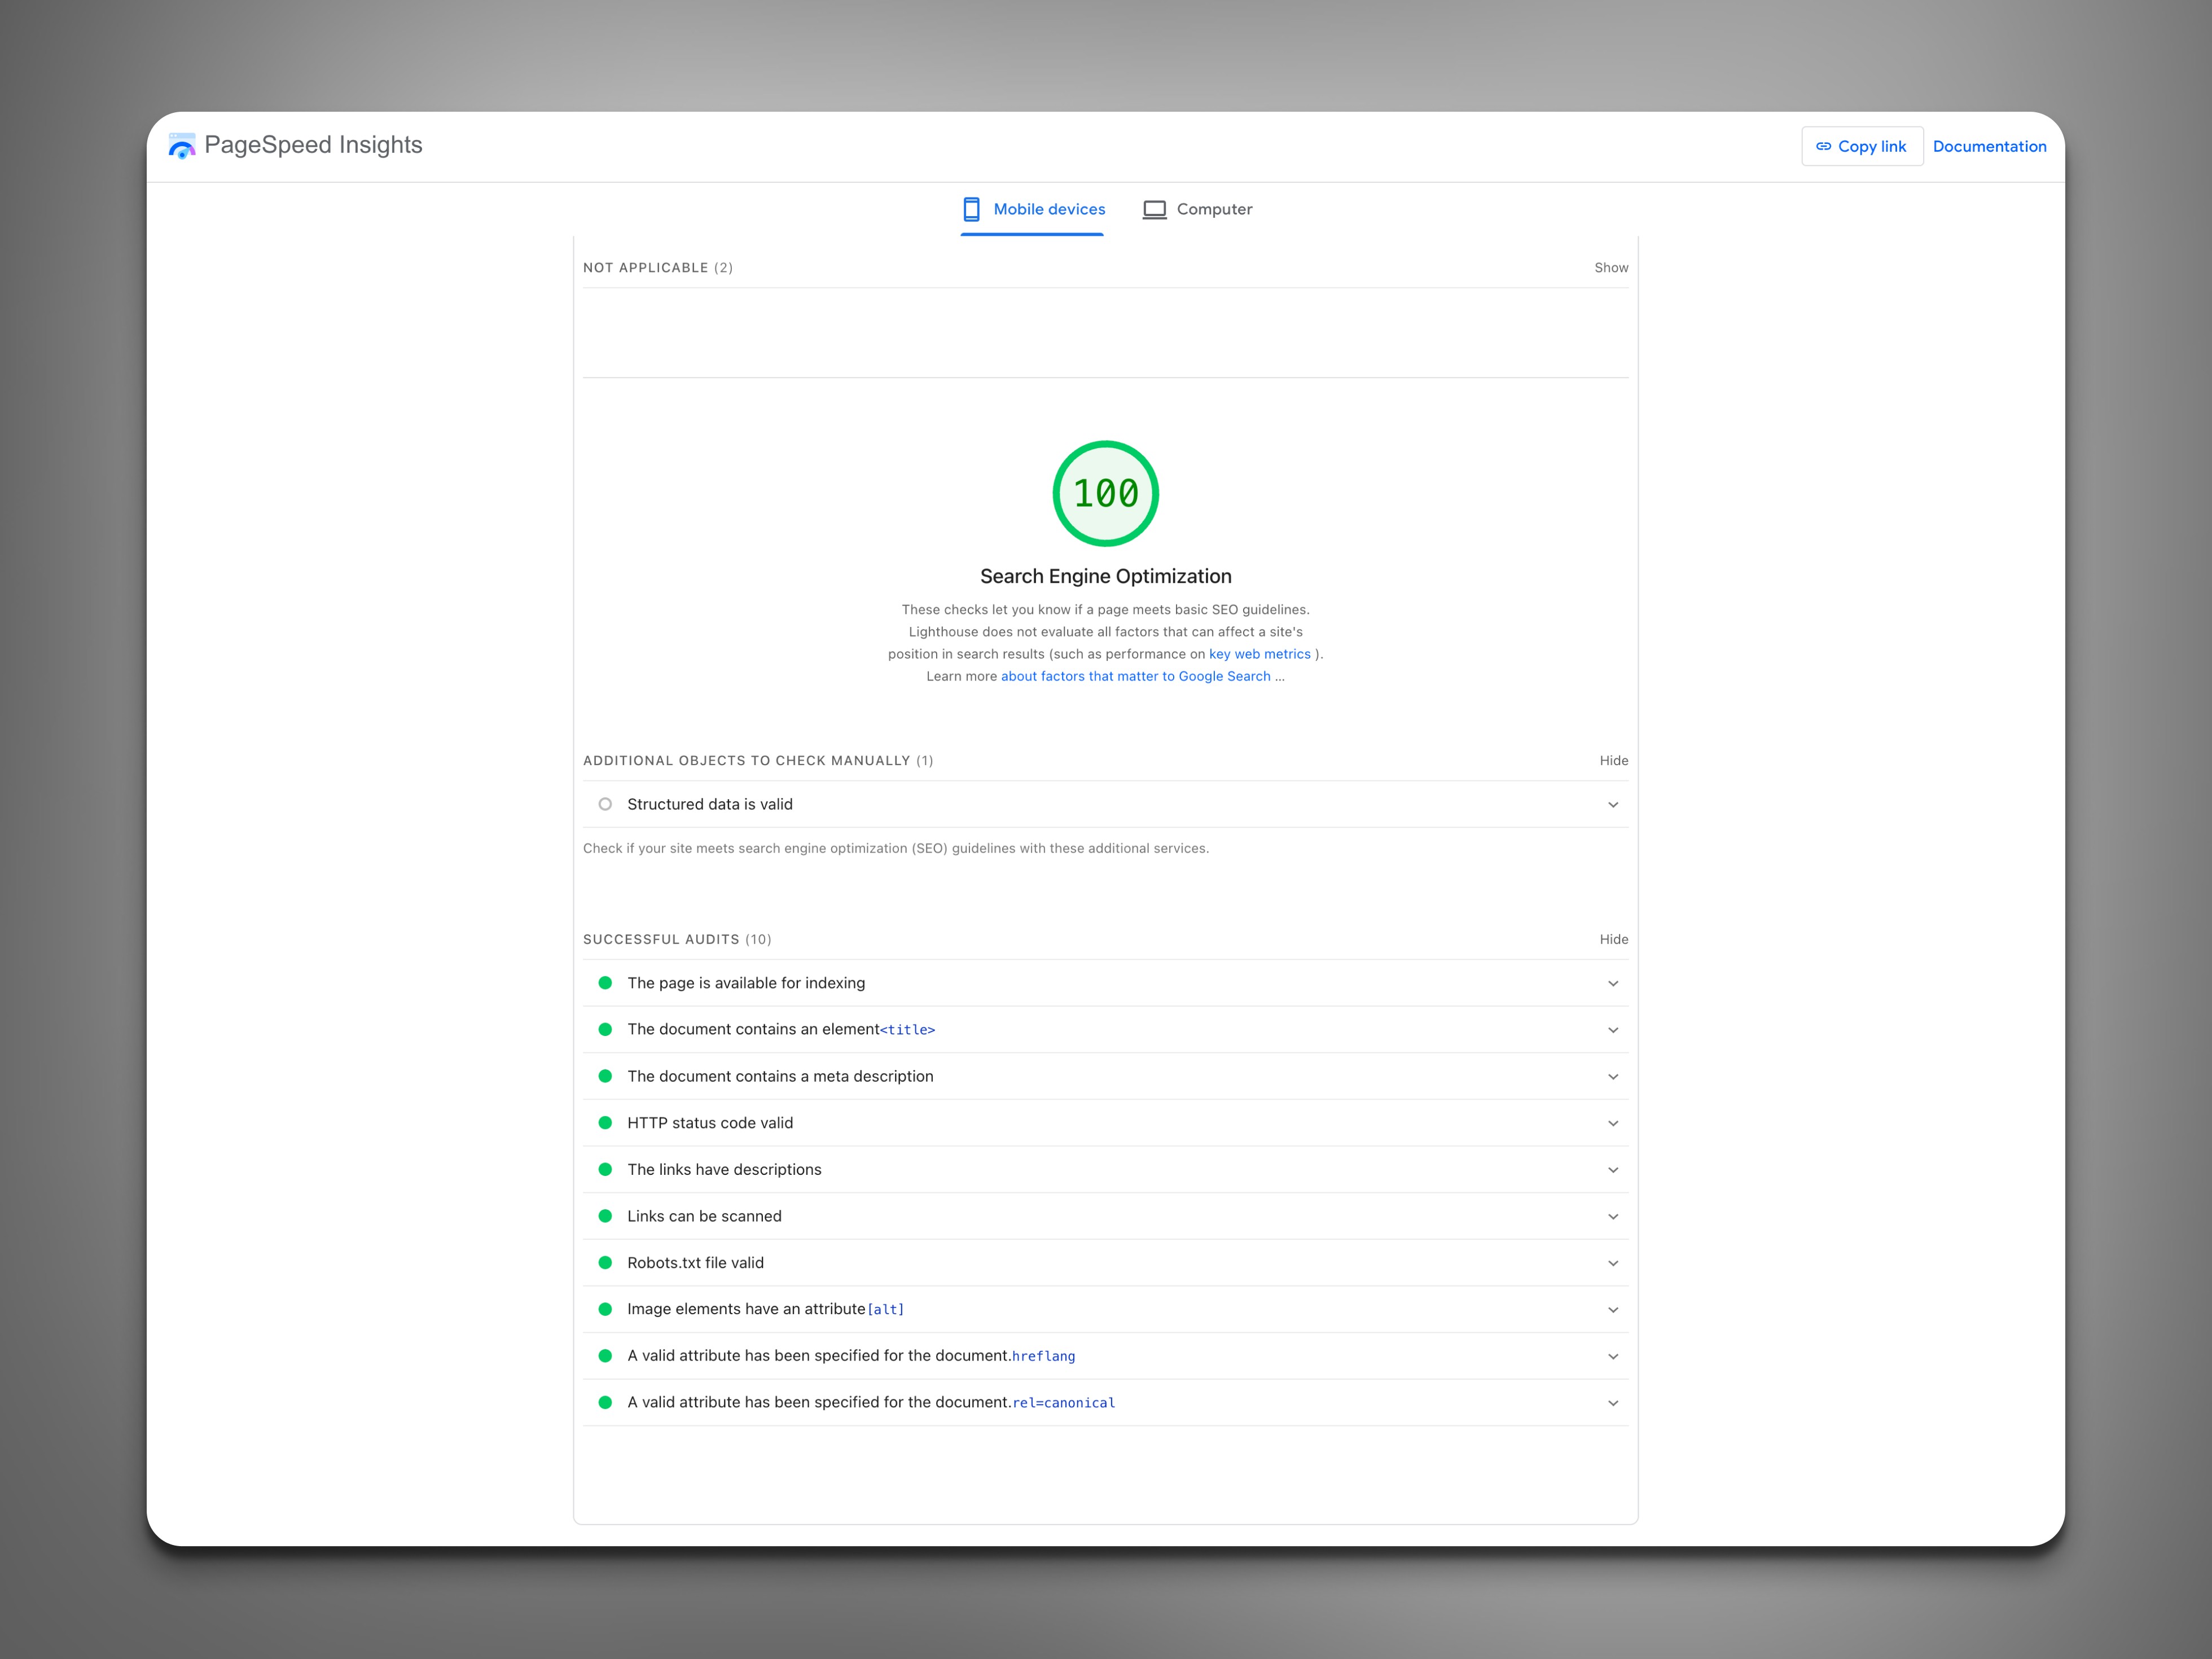Click green dot beside HTTP status code valid

(605, 1123)
